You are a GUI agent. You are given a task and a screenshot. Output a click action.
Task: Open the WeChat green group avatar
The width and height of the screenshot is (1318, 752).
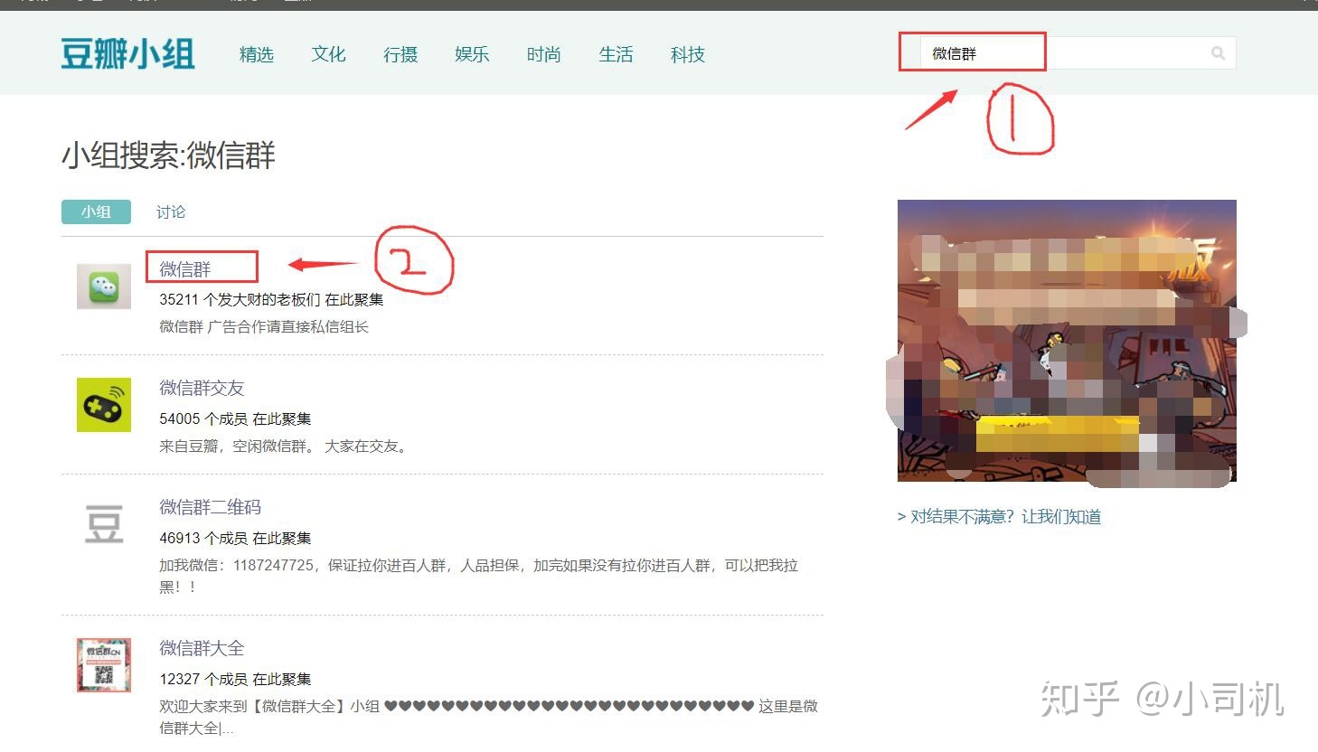[x=104, y=287]
